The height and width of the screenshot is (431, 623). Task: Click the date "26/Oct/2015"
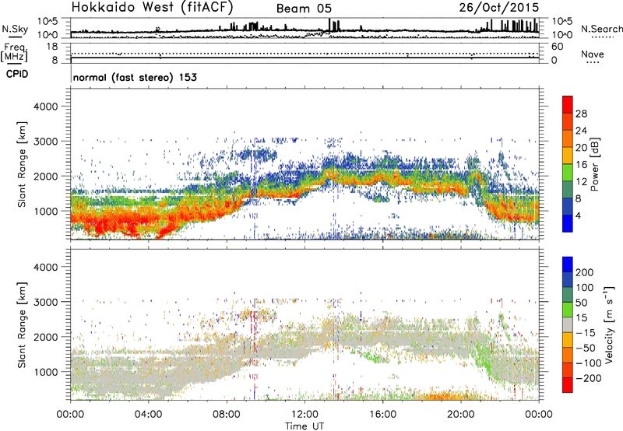(499, 7)
